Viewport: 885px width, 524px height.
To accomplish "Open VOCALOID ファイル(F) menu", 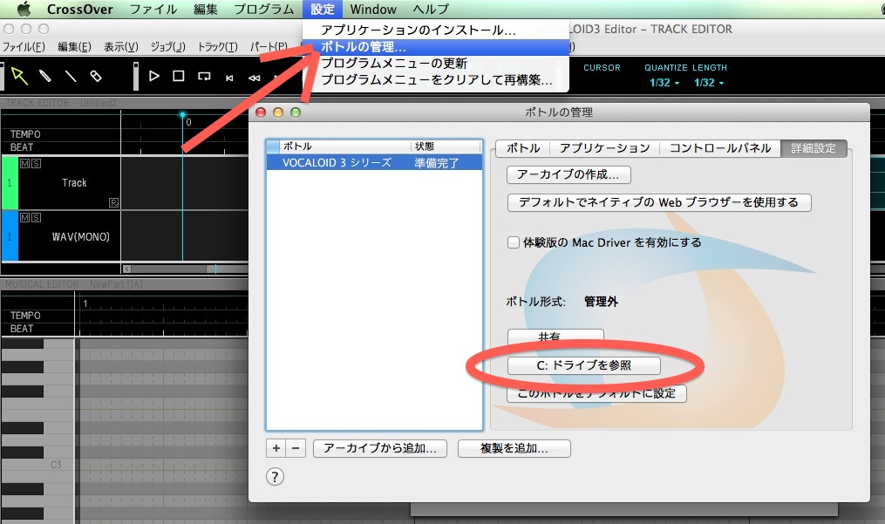I will 24,47.
